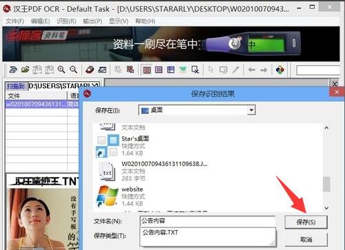This screenshot has width=345, height=250.
Task: Click the 扫描到 path field D:\USERS\STARARLY
Action: pyautogui.click(x=63, y=86)
